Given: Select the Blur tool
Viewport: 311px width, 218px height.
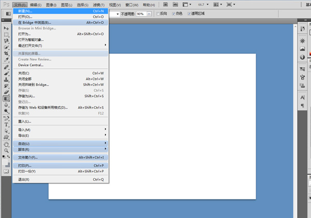Looking at the screenshot, I should click(6, 105).
